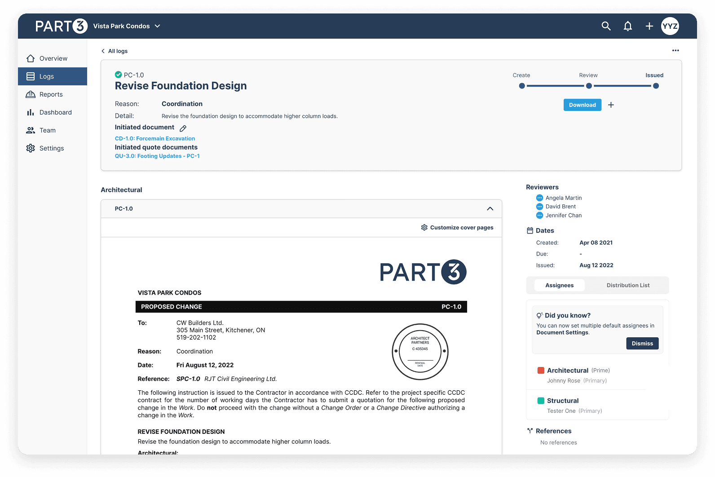
Task: Open Settings in sidebar
Action: 53,148
